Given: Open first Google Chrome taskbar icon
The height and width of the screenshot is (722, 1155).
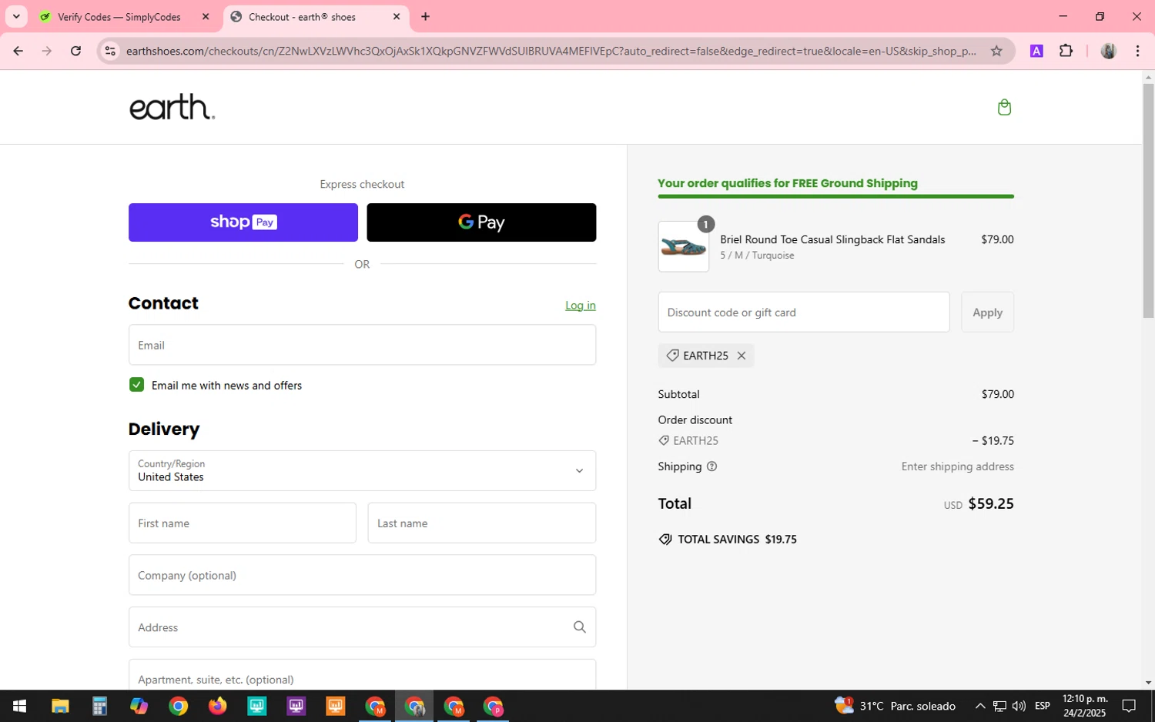Looking at the screenshot, I should [x=178, y=706].
